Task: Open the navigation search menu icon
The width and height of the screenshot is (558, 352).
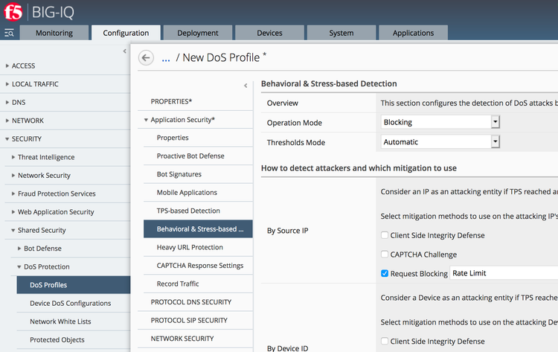Action: tap(9, 33)
